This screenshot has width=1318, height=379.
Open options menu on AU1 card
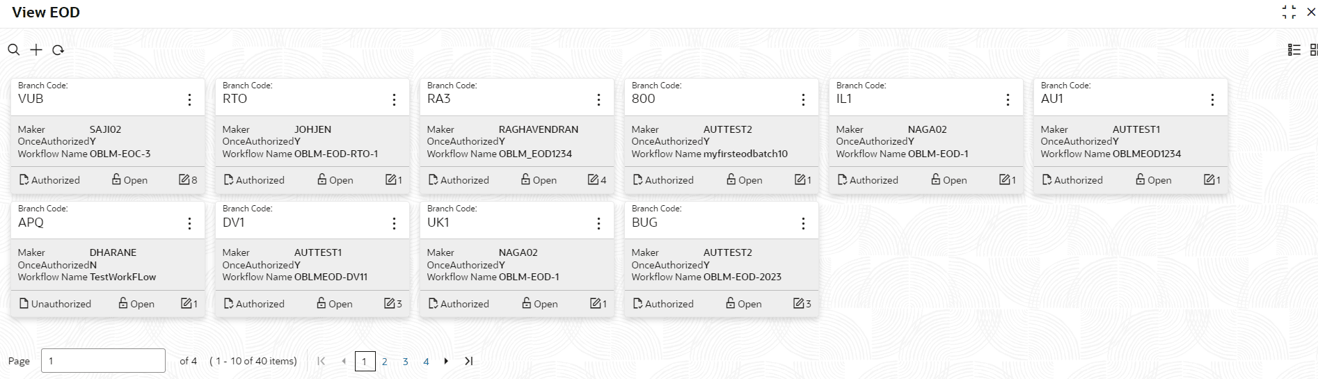(x=1212, y=100)
